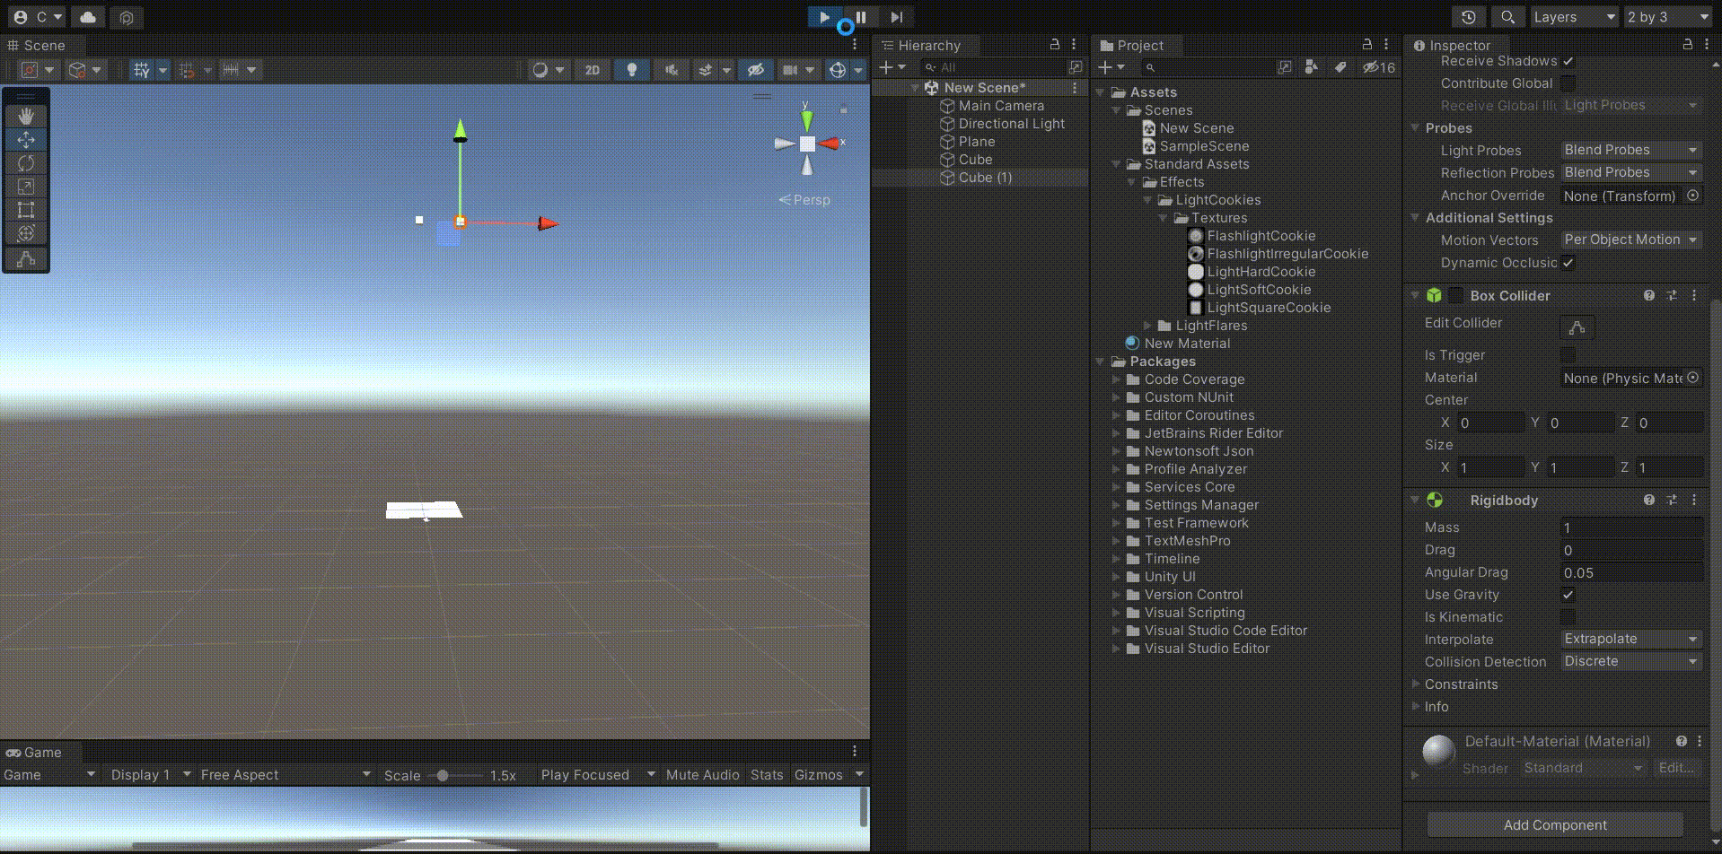Disable Use Gravity on the Rigidbody
The height and width of the screenshot is (854, 1722).
coord(1568,595)
